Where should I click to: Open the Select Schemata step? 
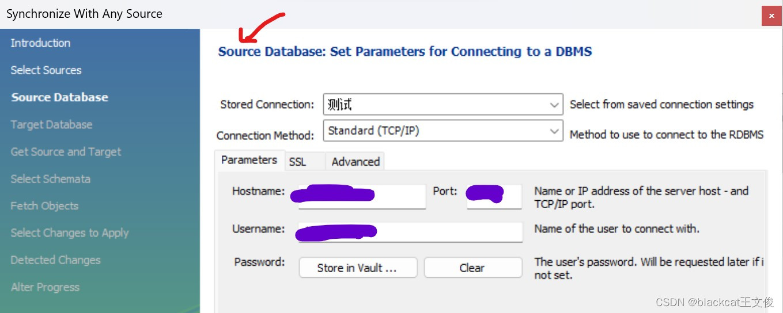tap(50, 179)
